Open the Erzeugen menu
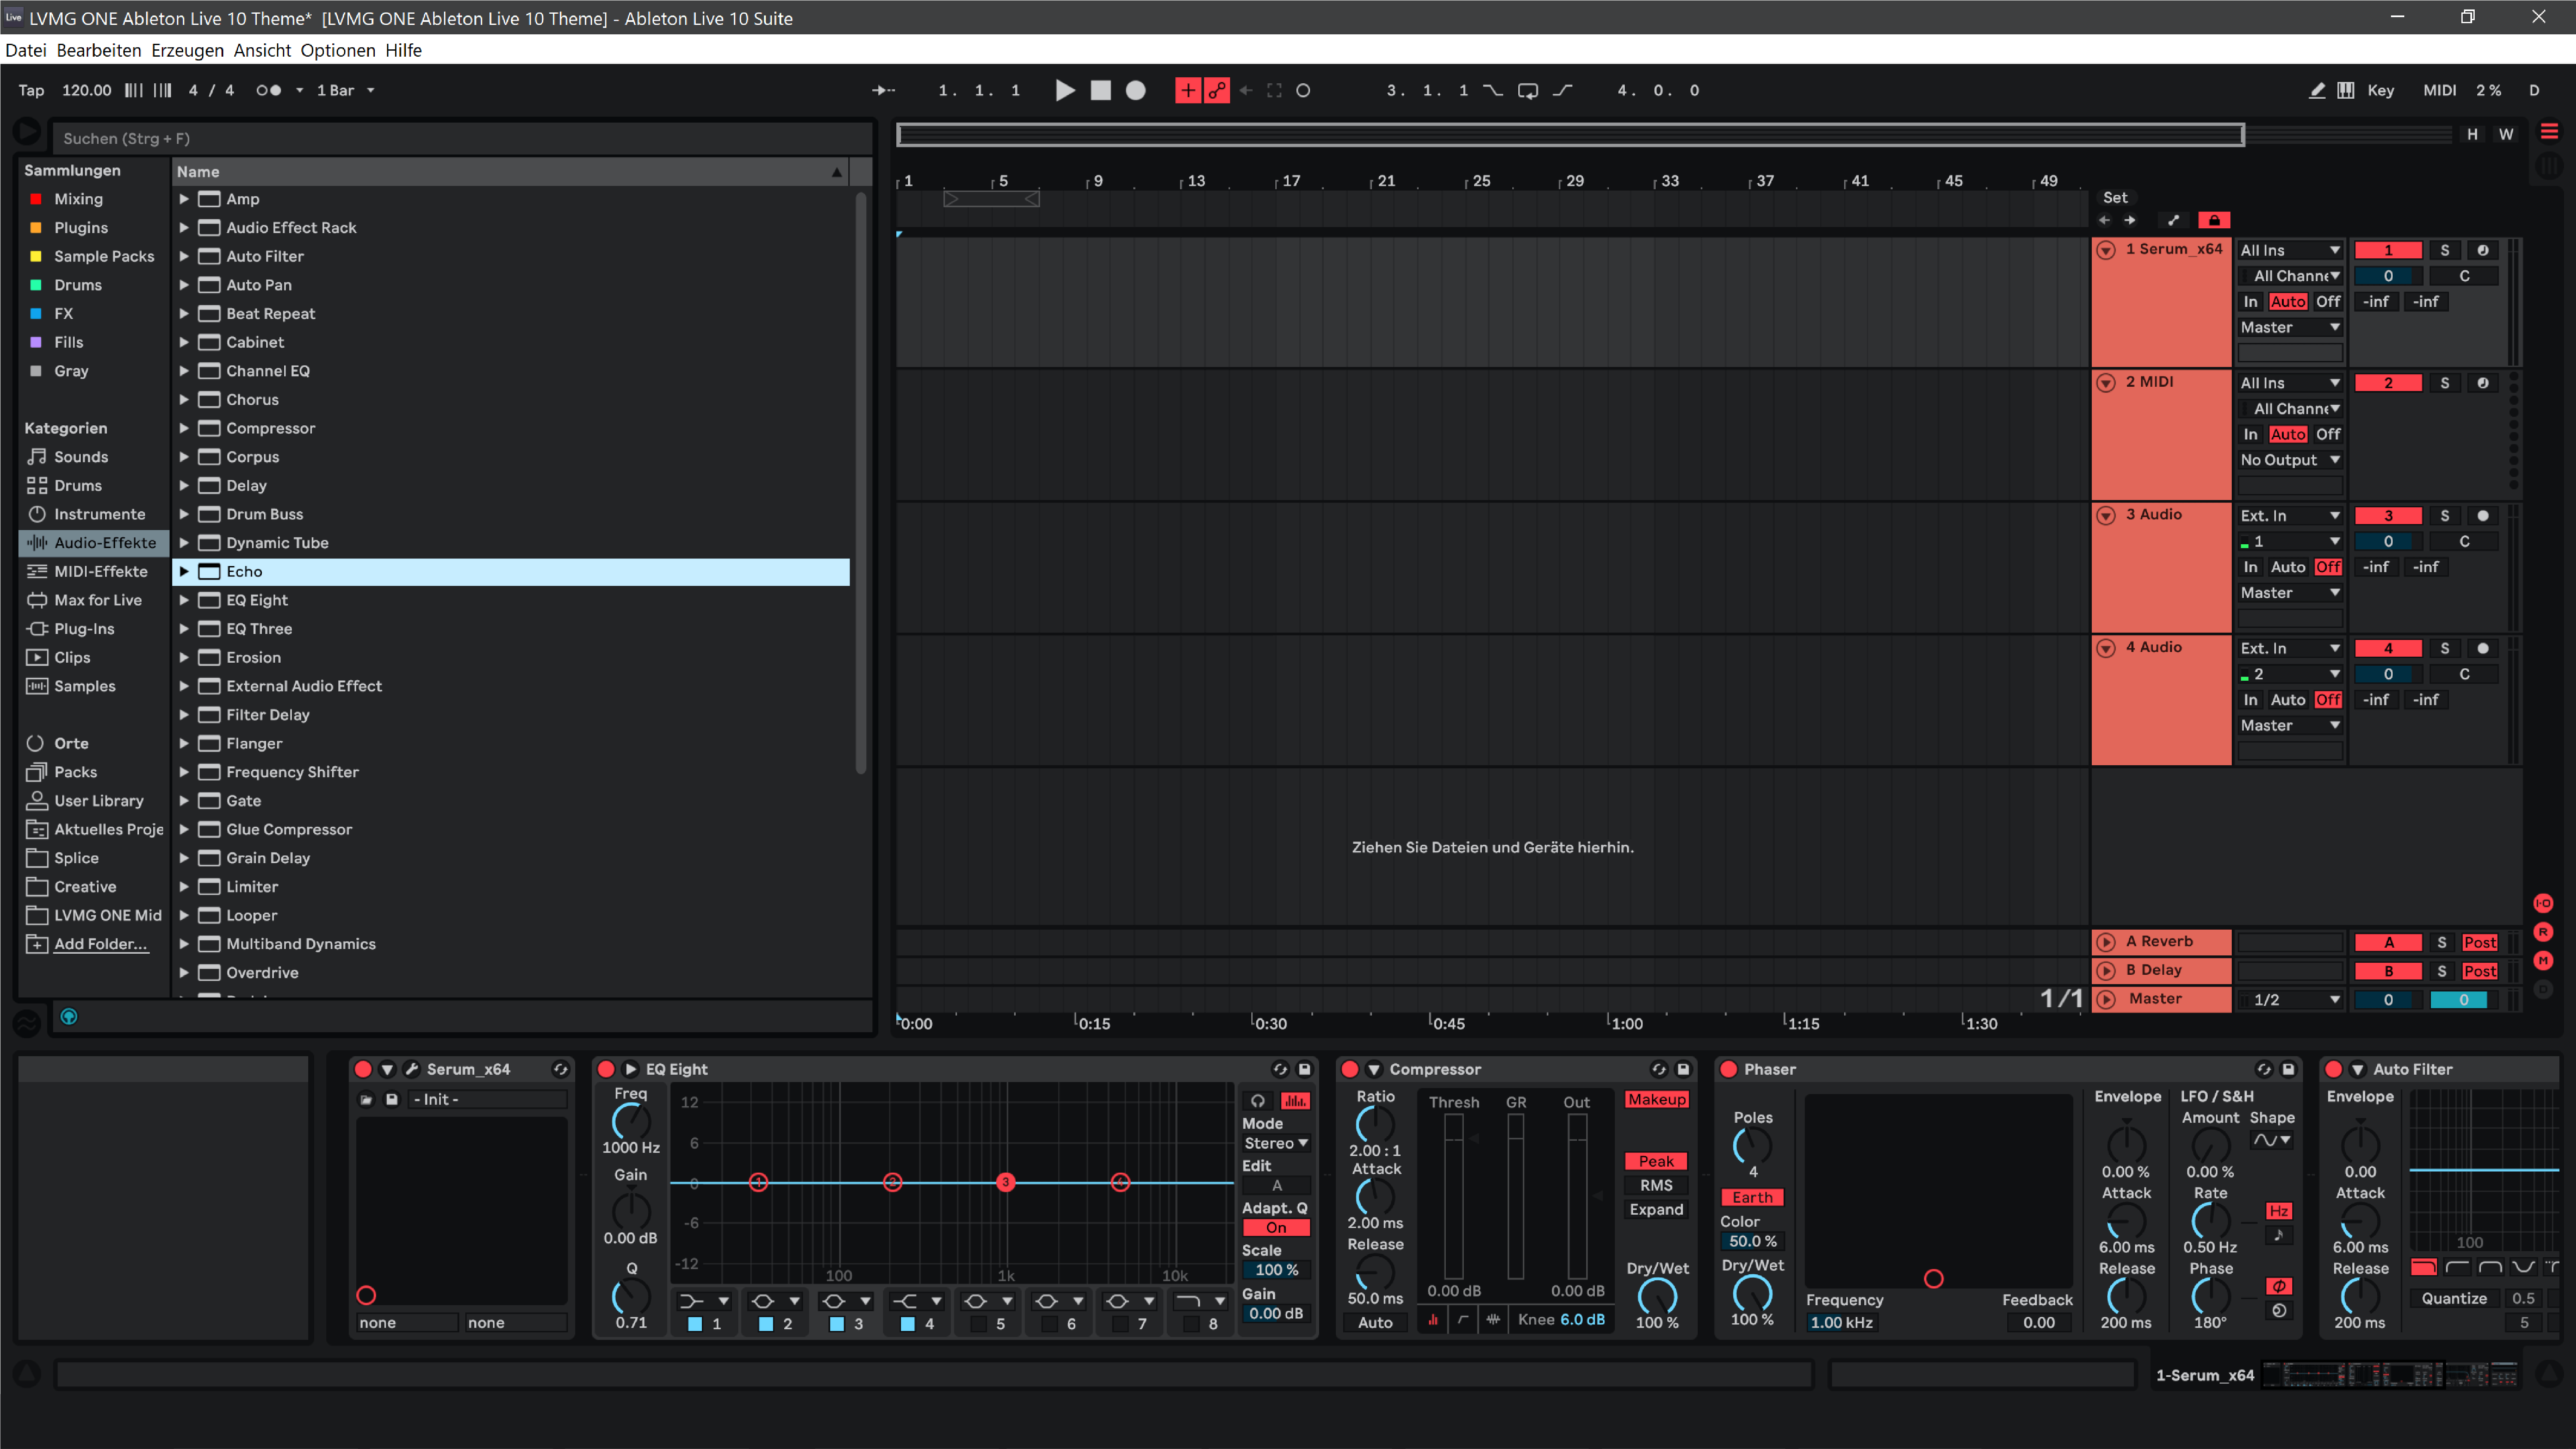Viewport: 2576px width, 1449px height. (187, 50)
